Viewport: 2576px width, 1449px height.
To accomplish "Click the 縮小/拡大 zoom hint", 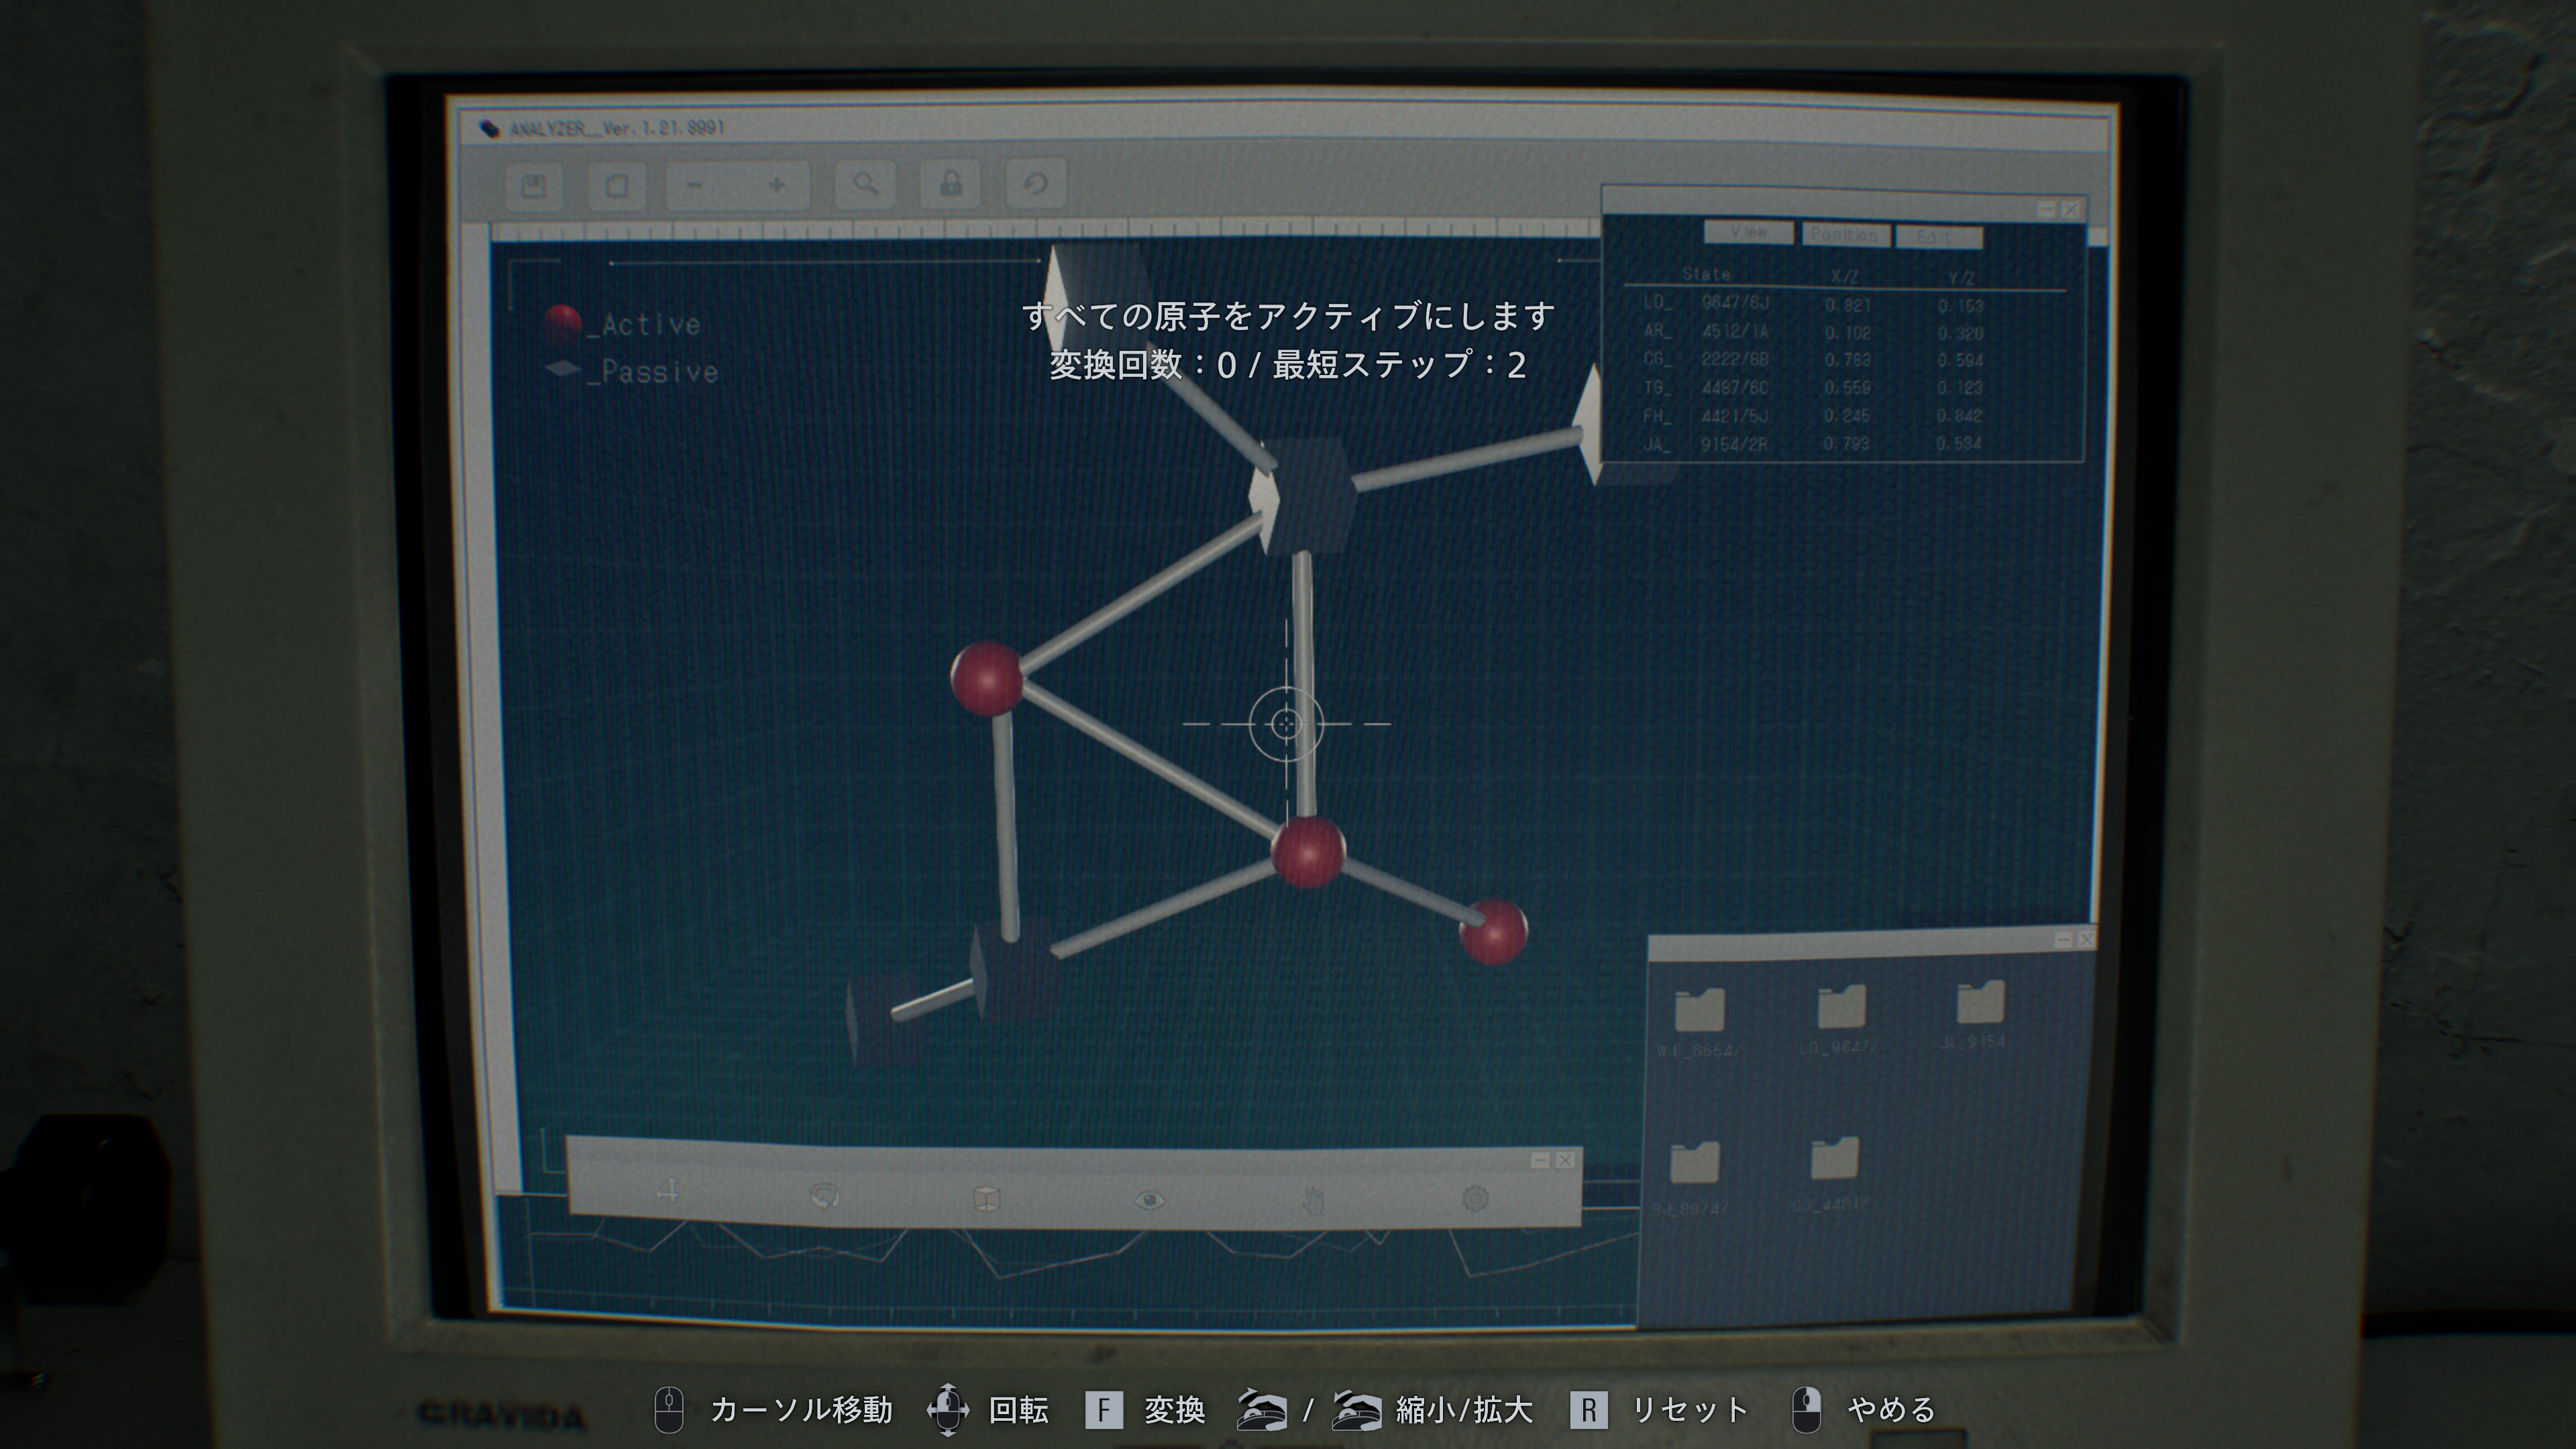I will click(x=1385, y=1410).
